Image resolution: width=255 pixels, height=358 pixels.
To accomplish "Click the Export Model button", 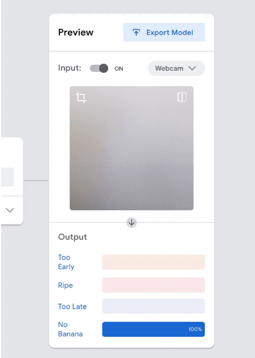I will click(164, 33).
